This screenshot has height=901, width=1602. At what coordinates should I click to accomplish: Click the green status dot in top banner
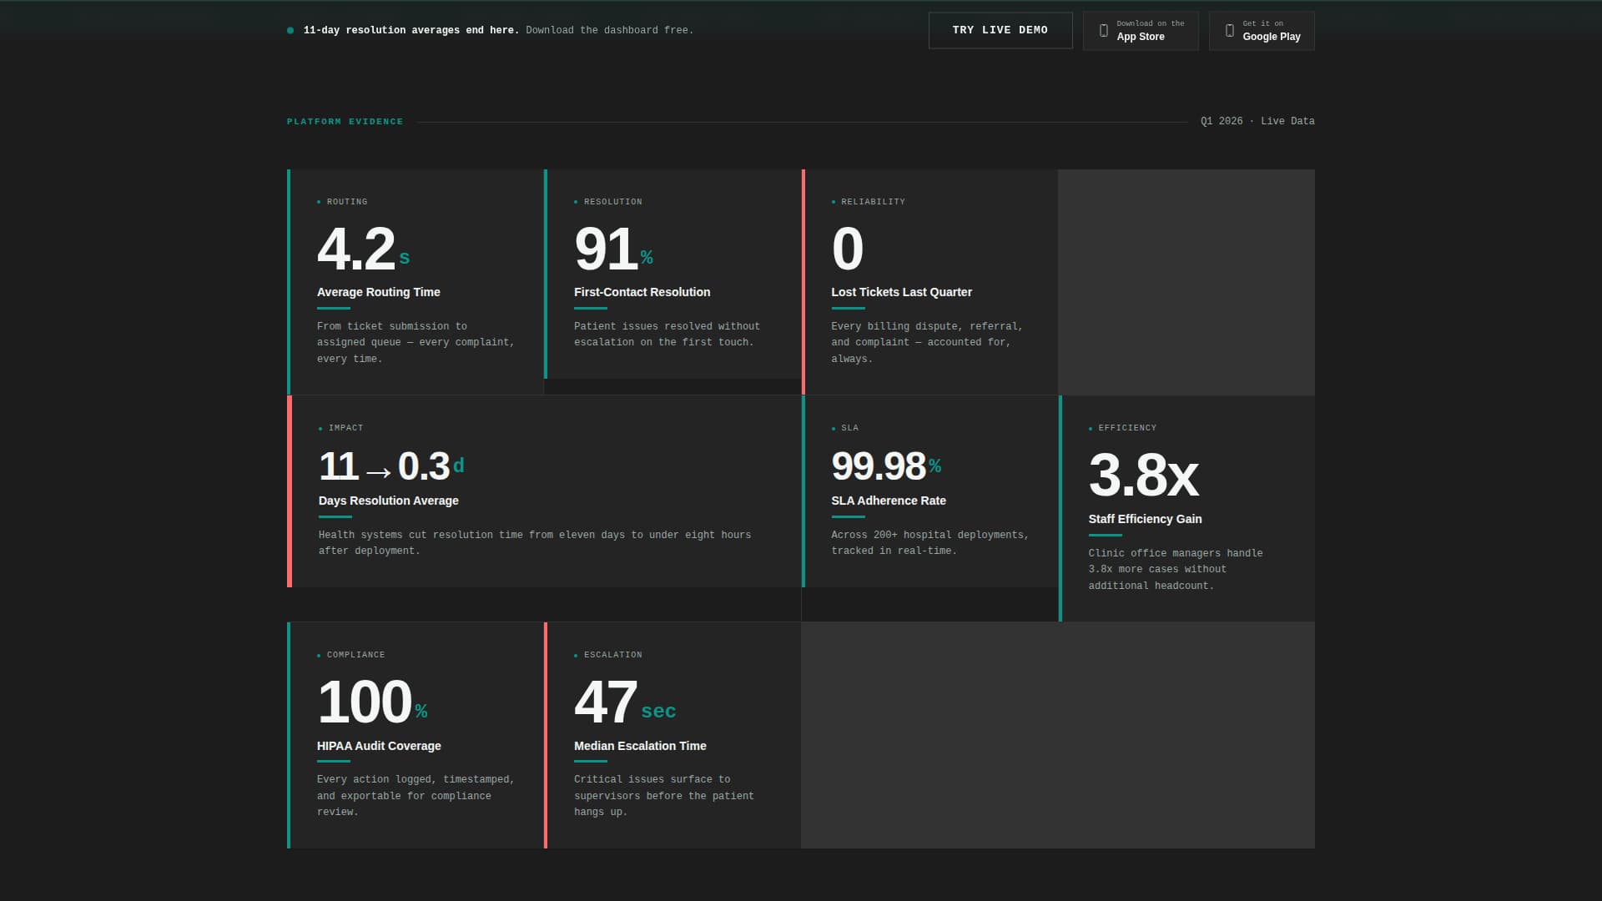pyautogui.click(x=290, y=31)
